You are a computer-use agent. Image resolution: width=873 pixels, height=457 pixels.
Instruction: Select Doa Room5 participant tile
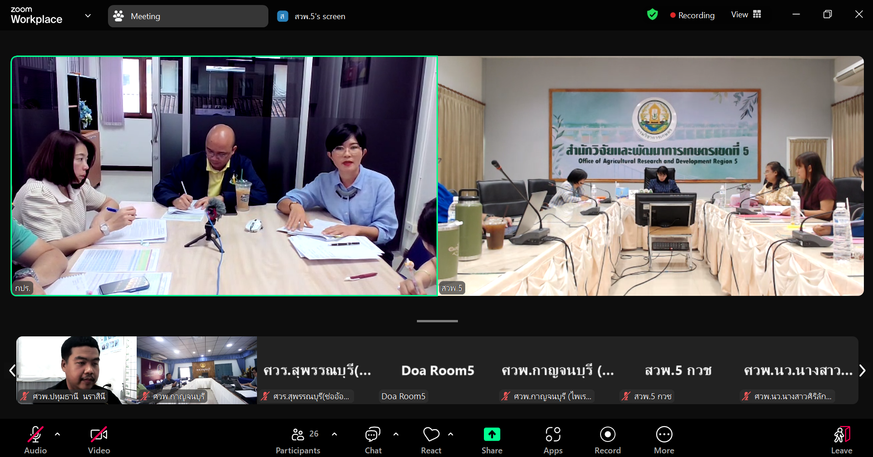point(437,370)
